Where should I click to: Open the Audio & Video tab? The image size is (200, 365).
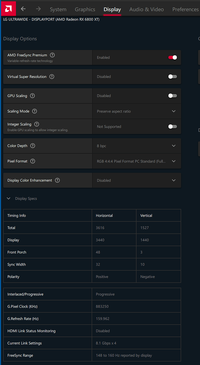click(146, 9)
